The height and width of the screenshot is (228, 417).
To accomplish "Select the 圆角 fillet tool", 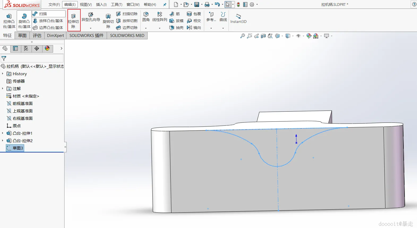I will click(x=146, y=16).
